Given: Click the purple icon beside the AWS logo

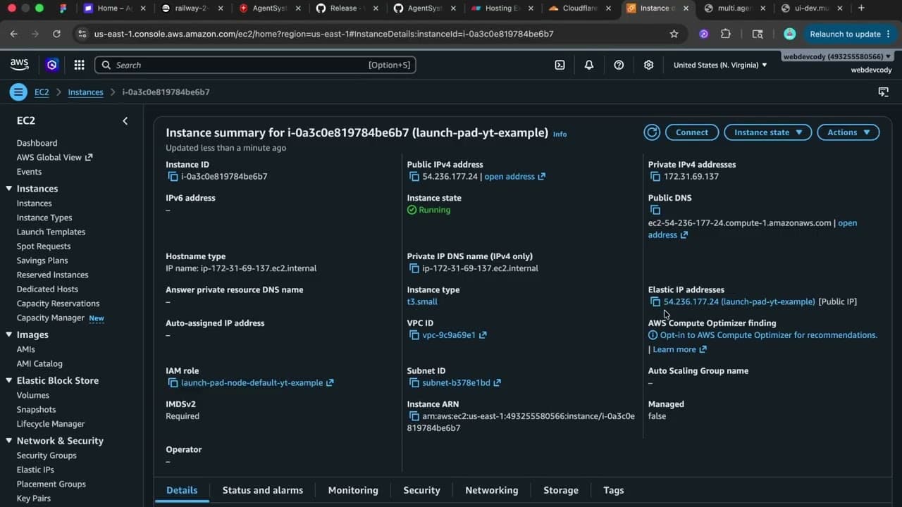Looking at the screenshot, I should tap(51, 65).
